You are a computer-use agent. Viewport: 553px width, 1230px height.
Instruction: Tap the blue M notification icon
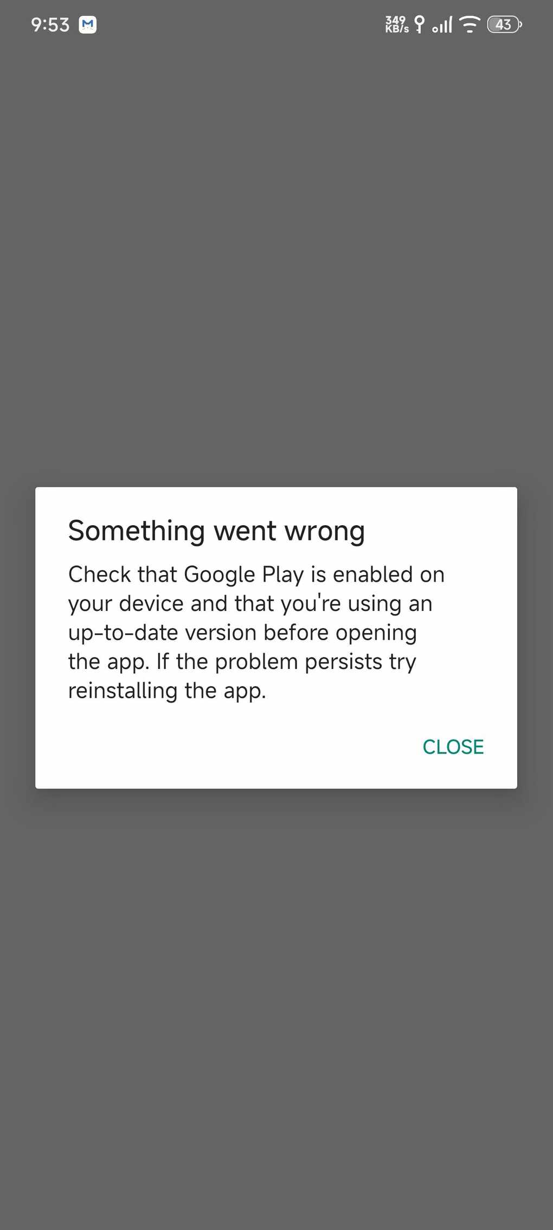(88, 25)
